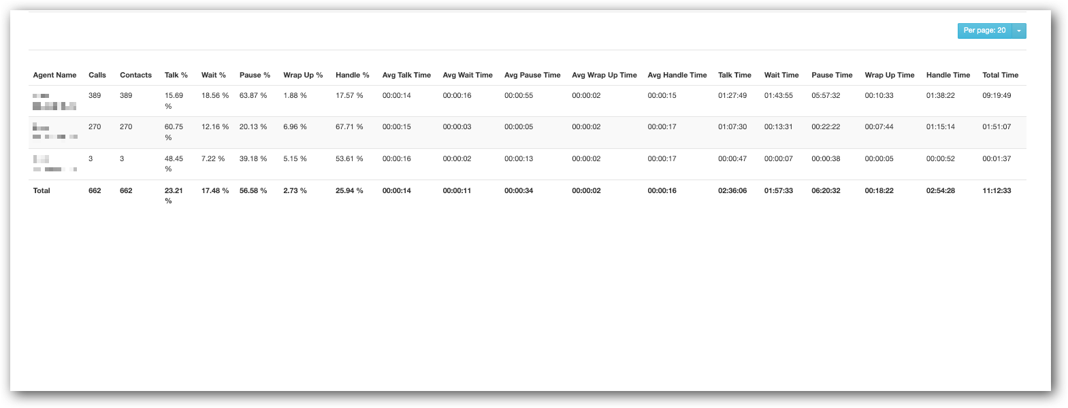The image size is (1068, 408).
Task: Select the Handle Time value 01:15:14
Action: tap(940, 127)
